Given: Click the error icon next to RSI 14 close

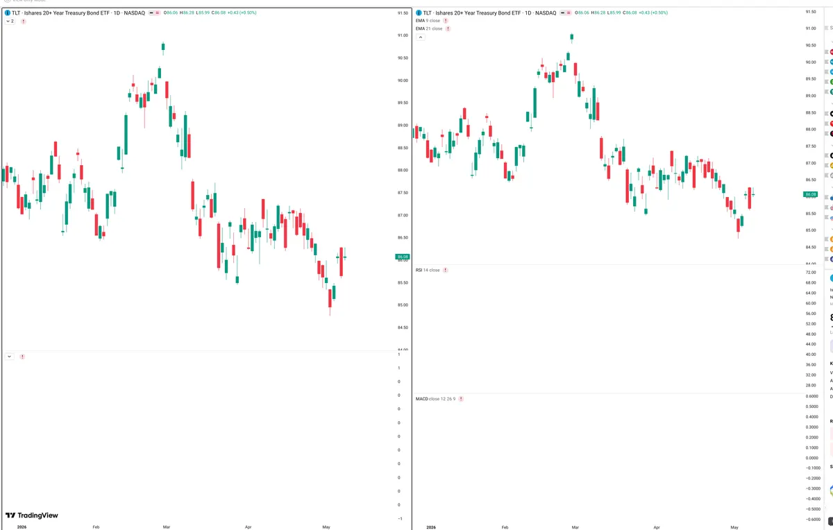Looking at the screenshot, I should 445,270.
